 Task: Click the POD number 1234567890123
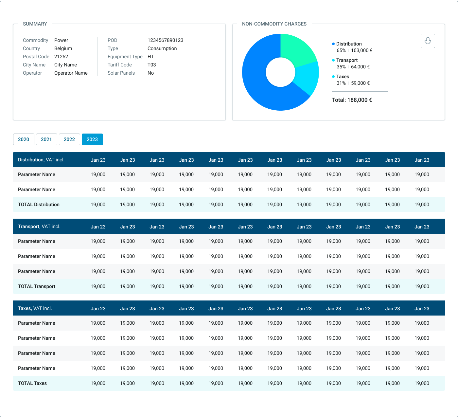[x=165, y=40]
